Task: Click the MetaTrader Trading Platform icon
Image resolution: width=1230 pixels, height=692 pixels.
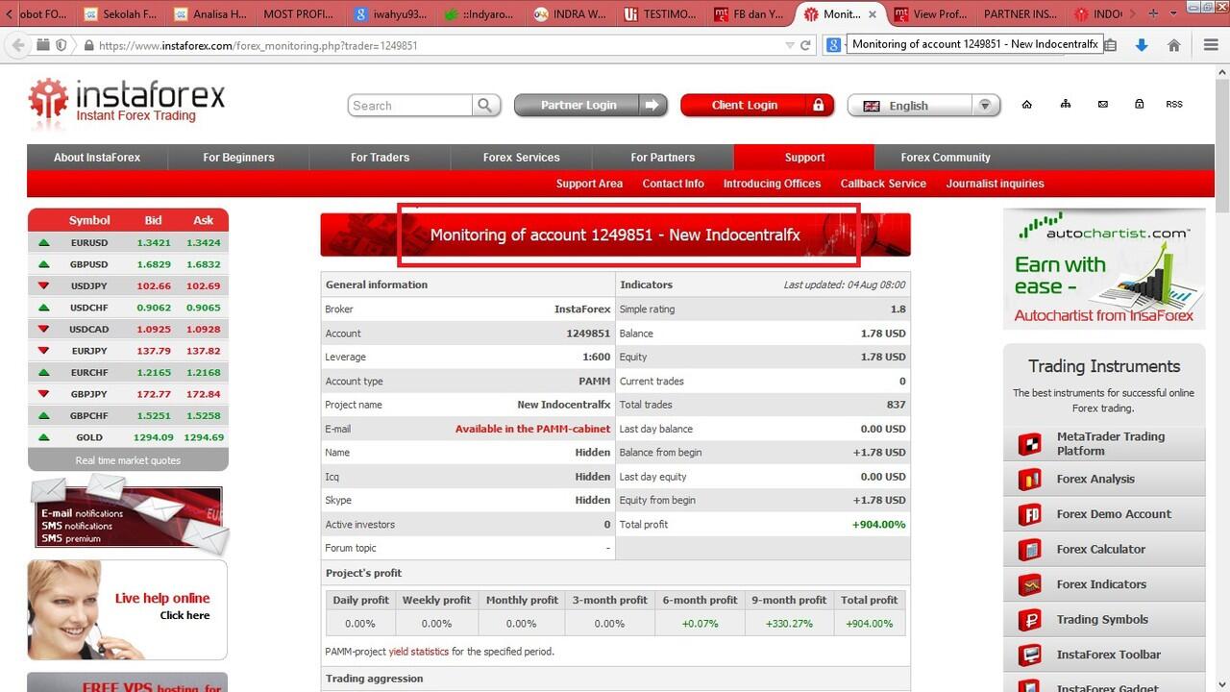Action: 1029,444
